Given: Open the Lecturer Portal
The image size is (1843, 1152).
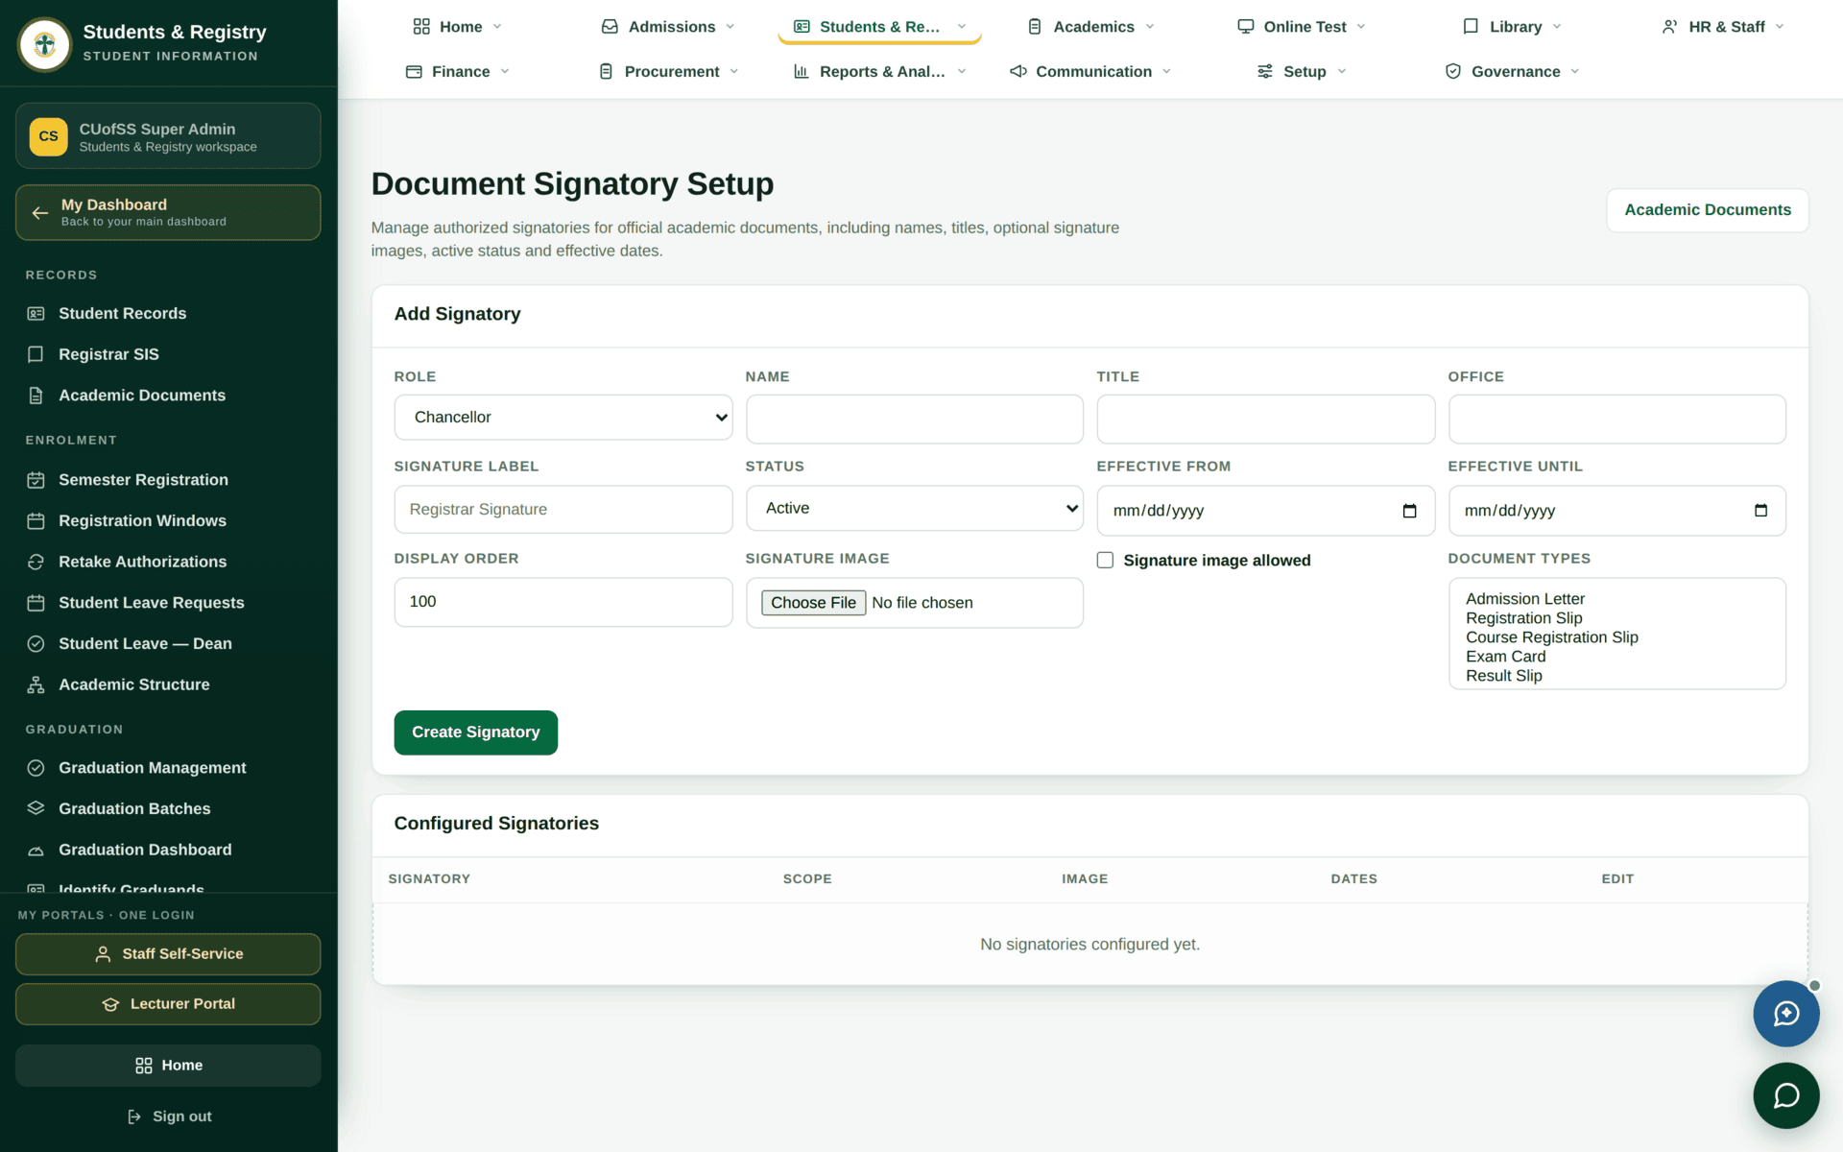Looking at the screenshot, I should click(x=168, y=1004).
